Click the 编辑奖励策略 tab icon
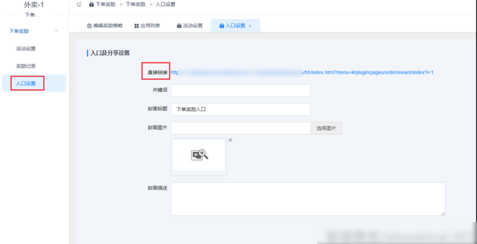 pyautogui.click(x=89, y=26)
